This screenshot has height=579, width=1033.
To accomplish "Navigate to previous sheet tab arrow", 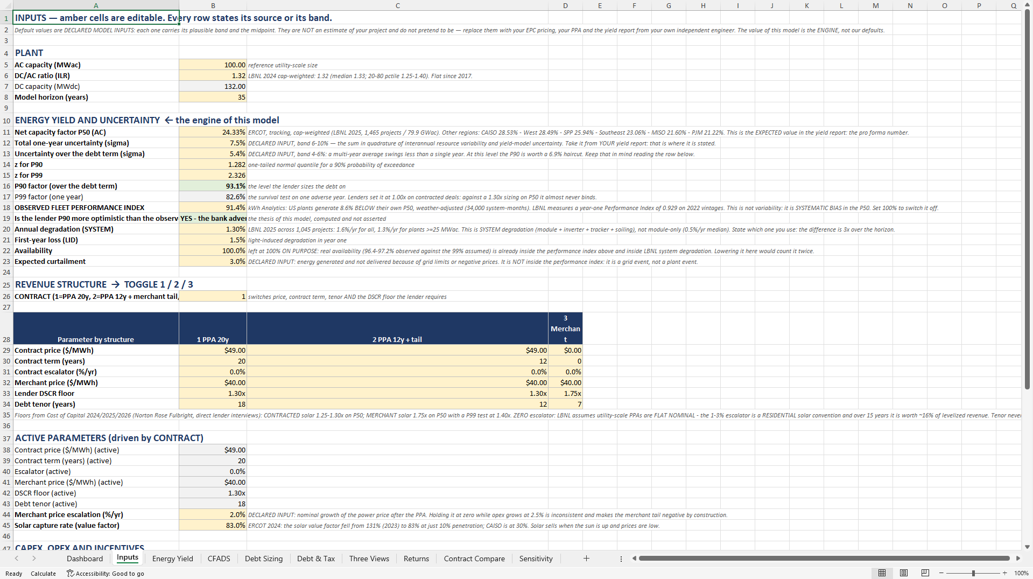I will (17, 559).
